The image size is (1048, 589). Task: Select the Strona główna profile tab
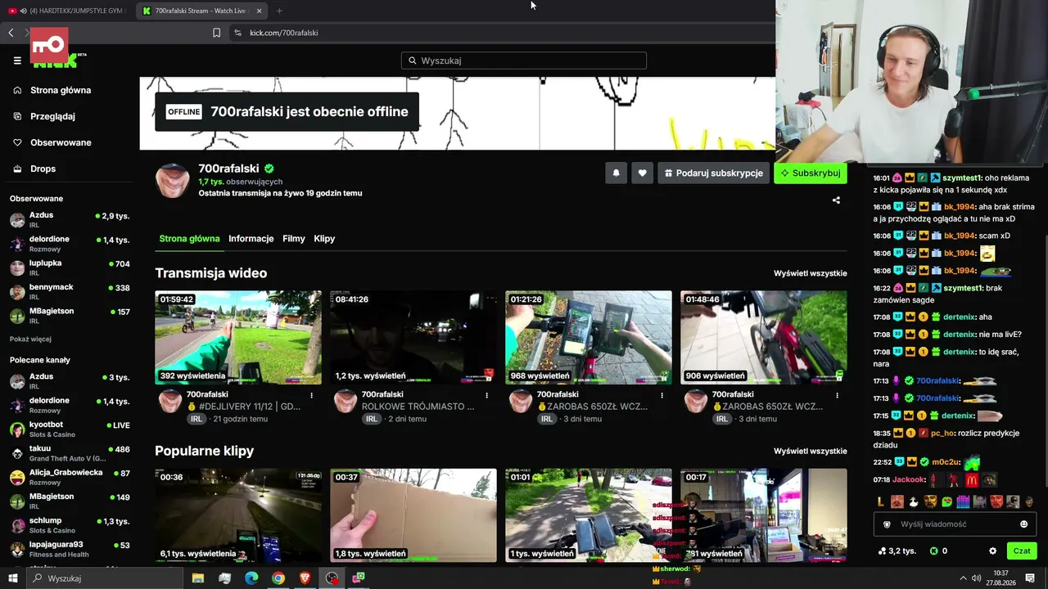[x=189, y=239]
